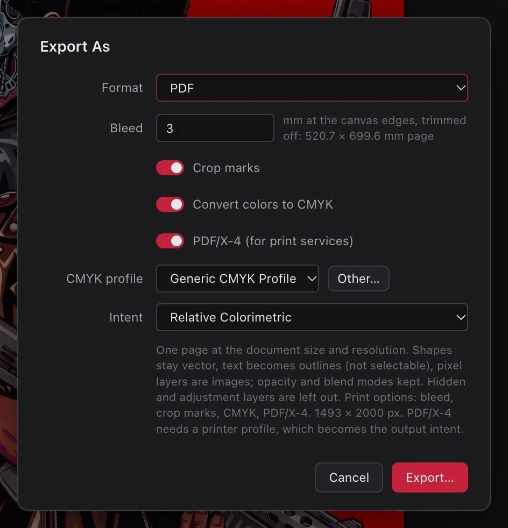This screenshot has height=528, width=508.
Task: Click the bleed hint showing 520.7 × 699.6 mm
Action: point(375,128)
